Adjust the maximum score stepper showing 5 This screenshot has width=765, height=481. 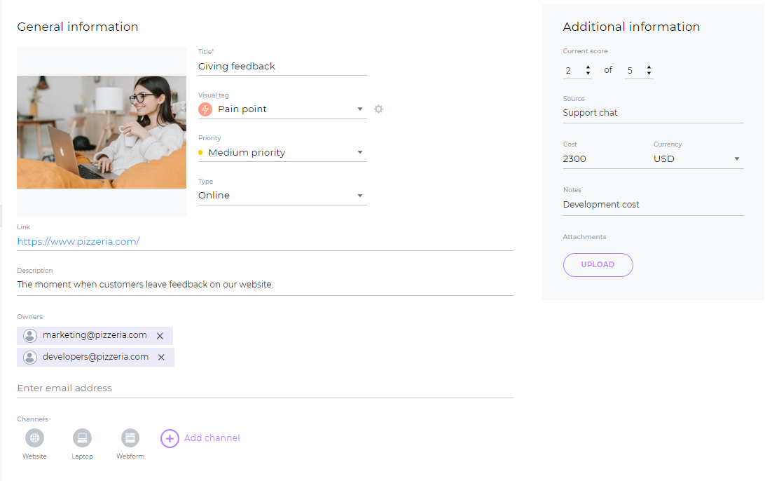coord(649,70)
